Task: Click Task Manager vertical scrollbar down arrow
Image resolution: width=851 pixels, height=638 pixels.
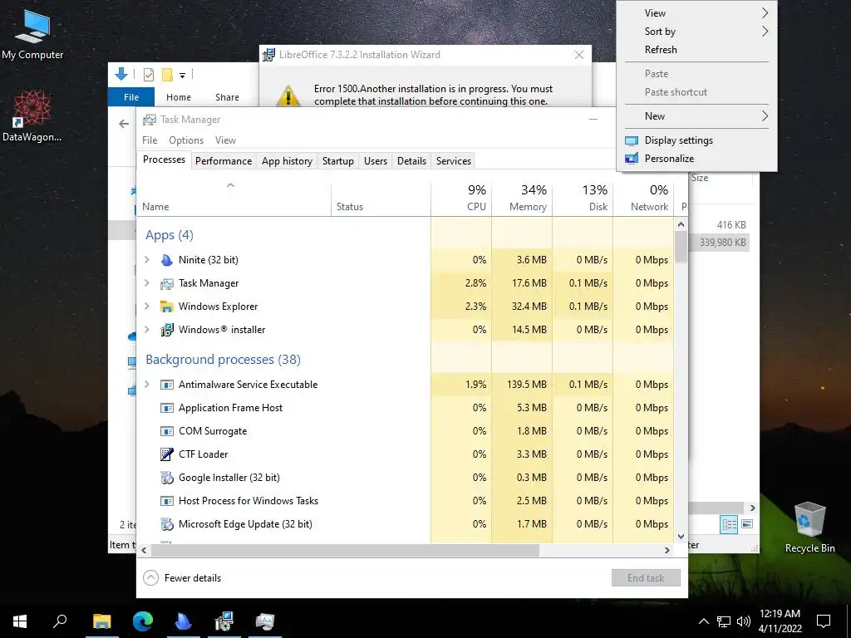Action: 681,537
